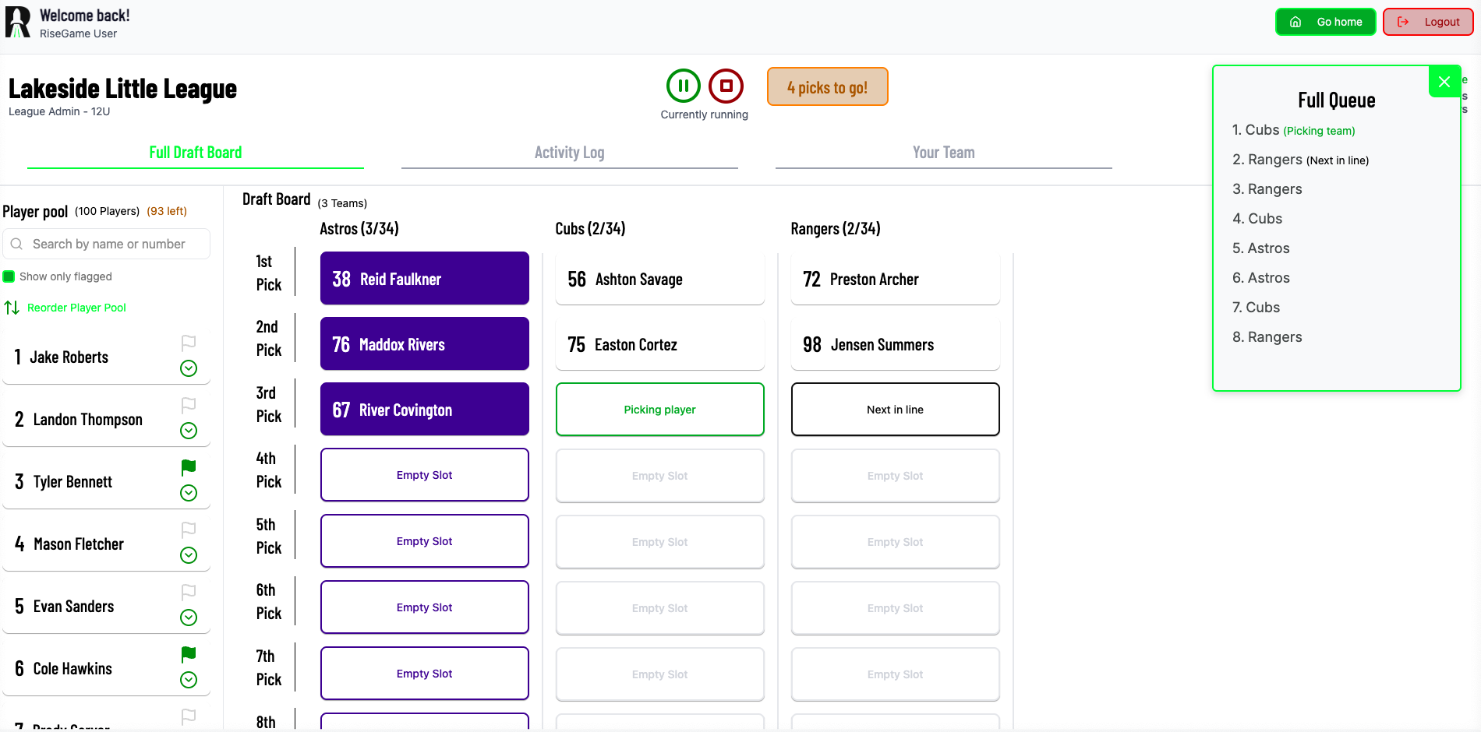Open the Your Team tab

click(943, 153)
